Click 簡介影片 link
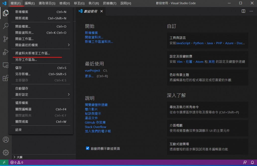The height and width of the screenshot is (166, 257). tap(91, 109)
